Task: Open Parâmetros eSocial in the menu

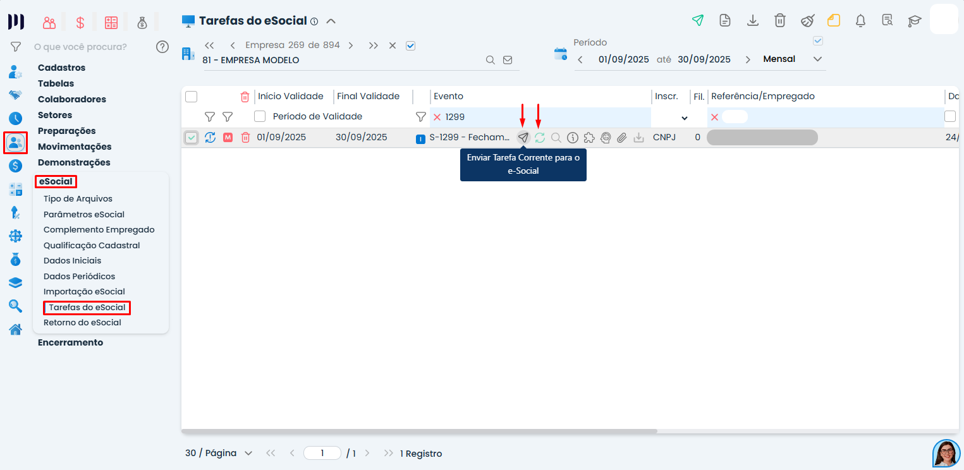Action: [84, 214]
